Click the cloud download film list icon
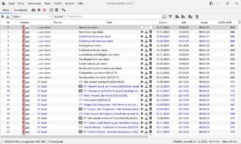 [x=33, y=10]
